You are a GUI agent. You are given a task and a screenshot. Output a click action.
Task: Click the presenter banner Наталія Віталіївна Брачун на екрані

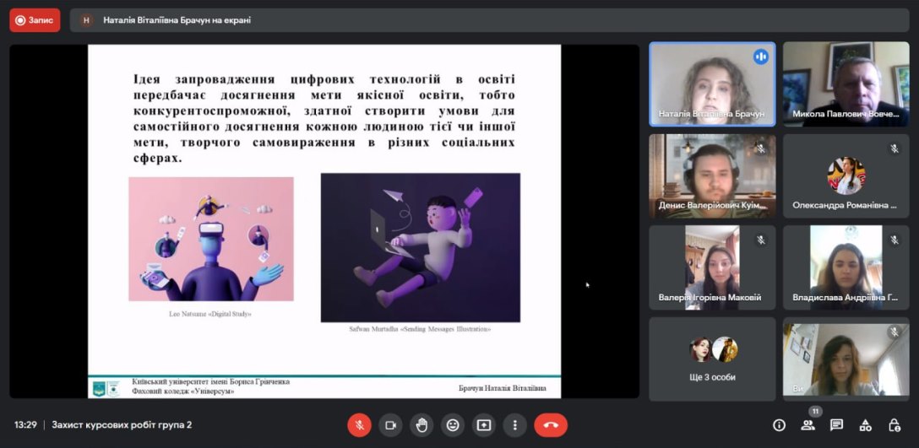tap(176, 20)
